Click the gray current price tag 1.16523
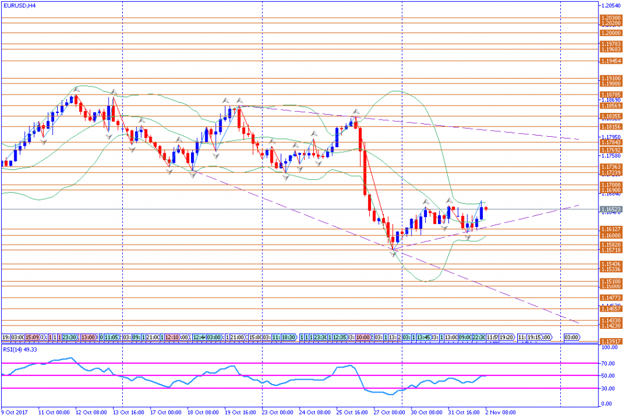Viewport: 629px width, 419px height. point(611,209)
